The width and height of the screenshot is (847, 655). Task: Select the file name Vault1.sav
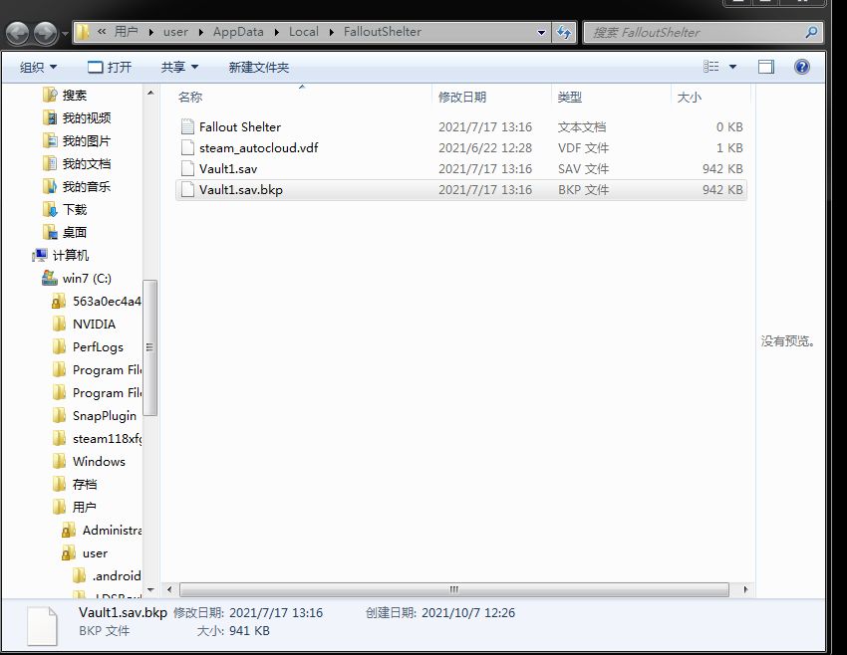228,169
